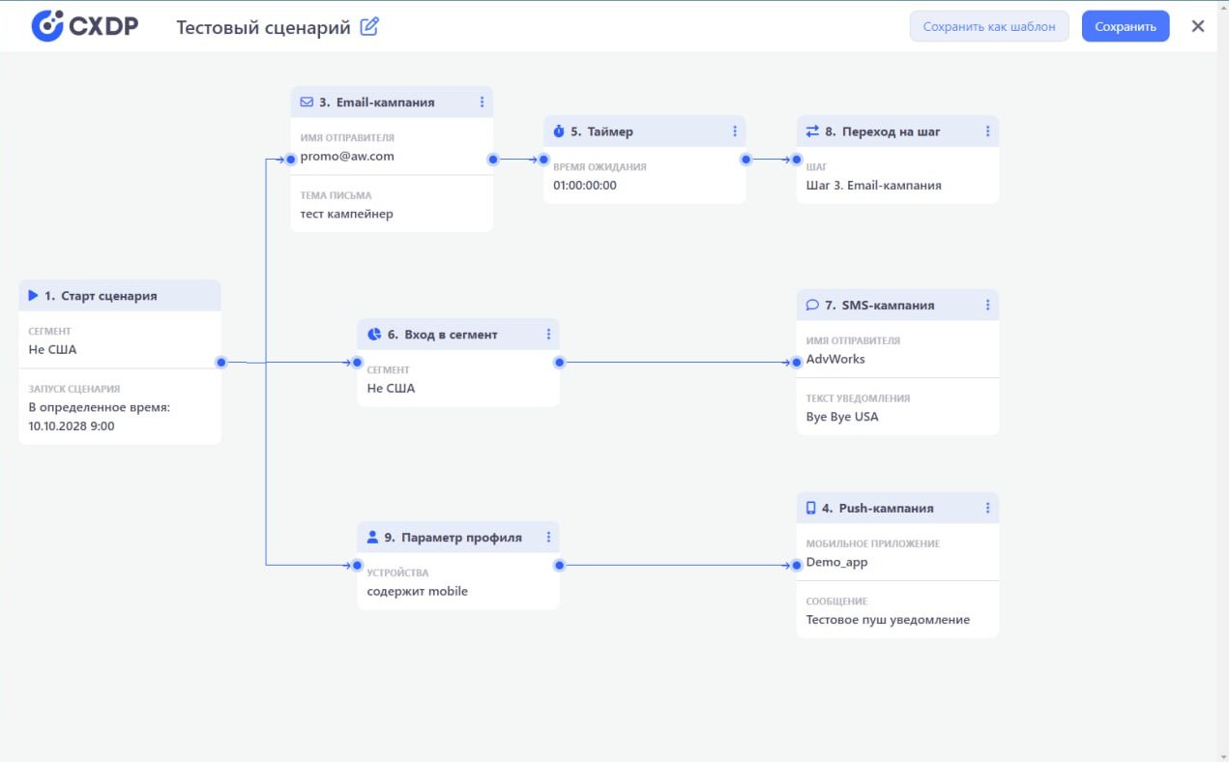Click the CXDP logo

click(85, 26)
